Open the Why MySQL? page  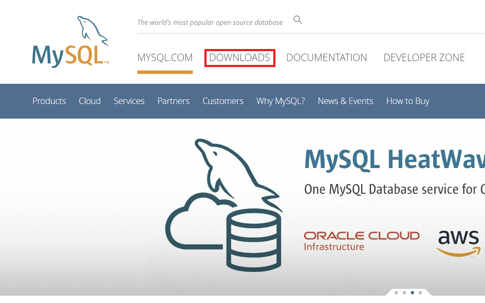click(281, 101)
